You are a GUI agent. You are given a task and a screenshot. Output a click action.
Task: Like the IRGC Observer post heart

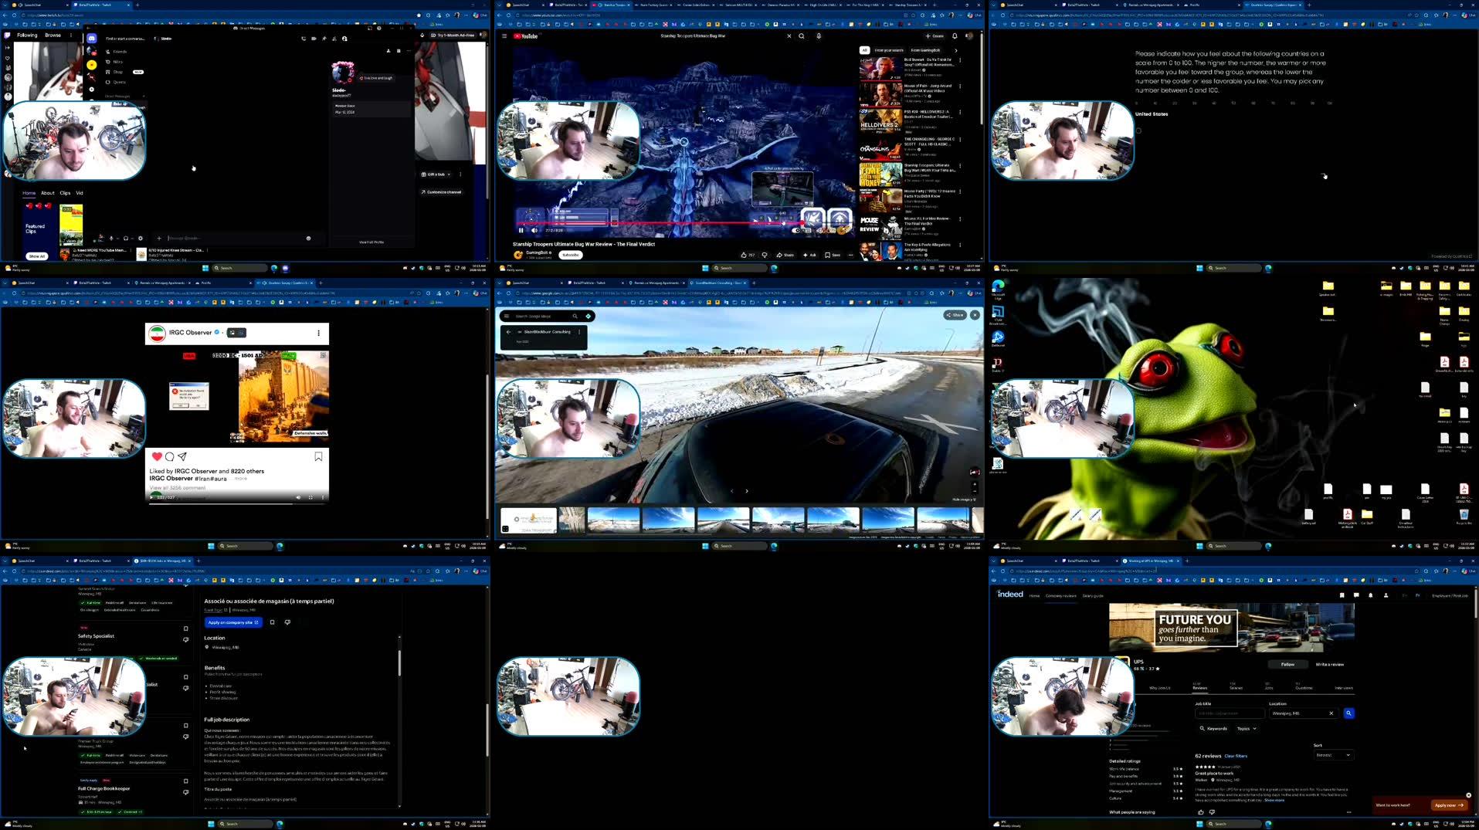(x=157, y=456)
